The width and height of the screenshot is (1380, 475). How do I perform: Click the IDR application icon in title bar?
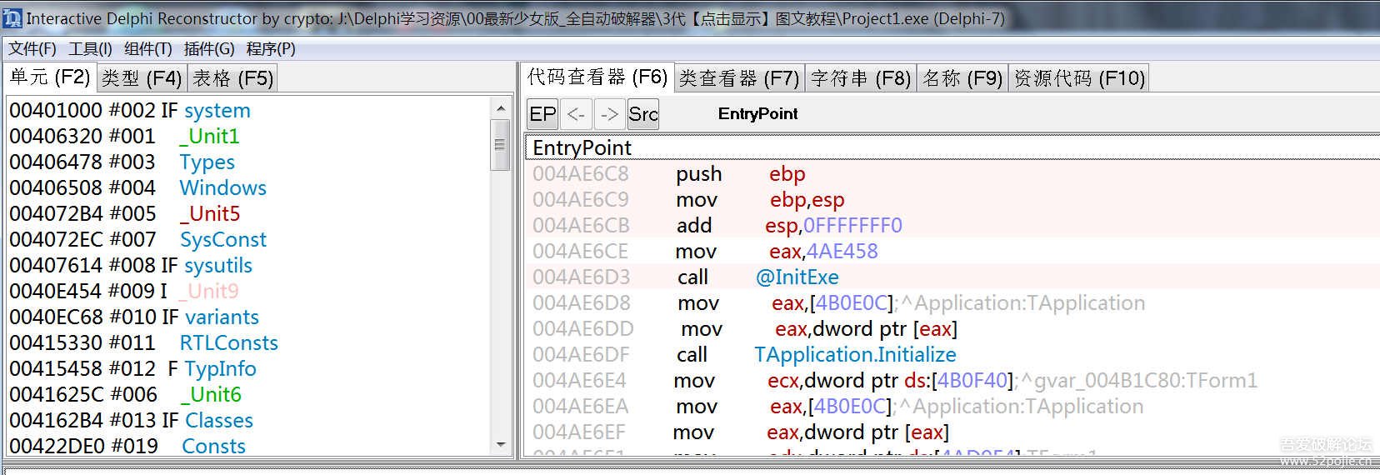point(12,18)
